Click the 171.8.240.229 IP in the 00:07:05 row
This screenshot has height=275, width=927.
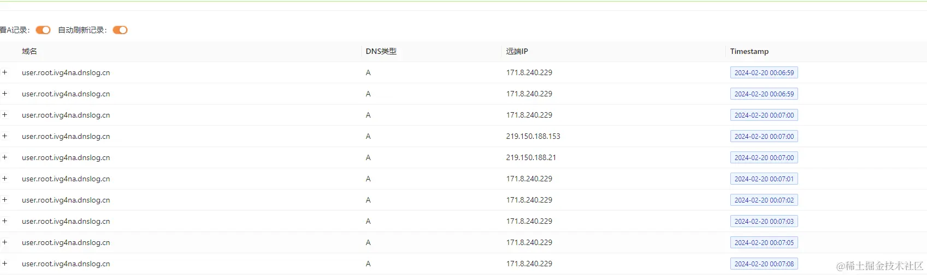(529, 242)
